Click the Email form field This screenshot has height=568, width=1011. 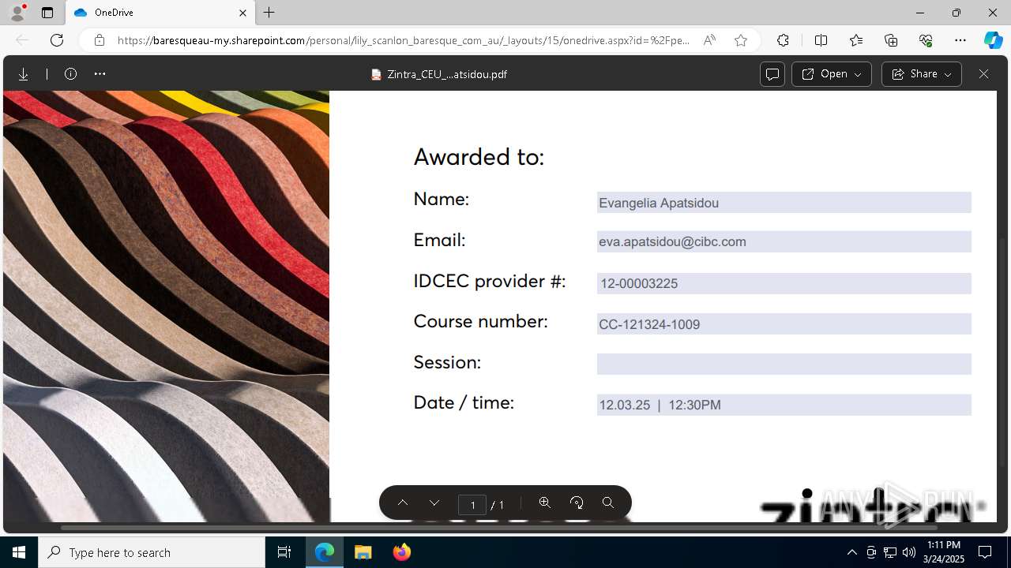coord(784,241)
